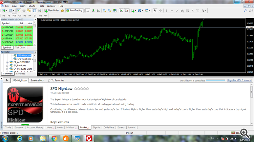Image resolution: width=254 pixels, height=142 pixels.
Task: Toggle Auto Scroll chart icon
Action: coord(121,11)
